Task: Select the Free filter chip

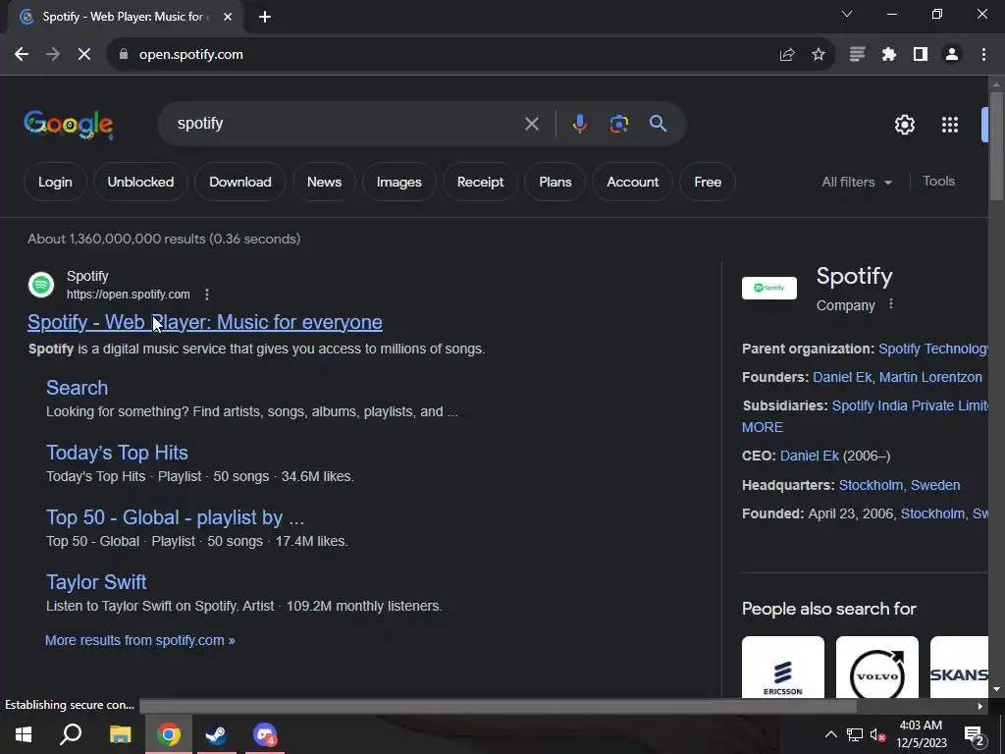Action: (x=708, y=182)
